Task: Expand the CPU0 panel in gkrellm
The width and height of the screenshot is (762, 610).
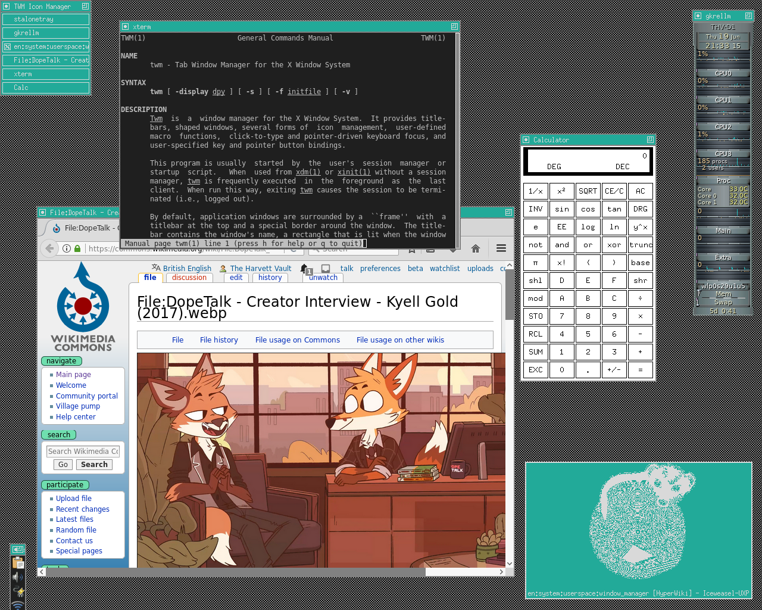Action: (723, 73)
